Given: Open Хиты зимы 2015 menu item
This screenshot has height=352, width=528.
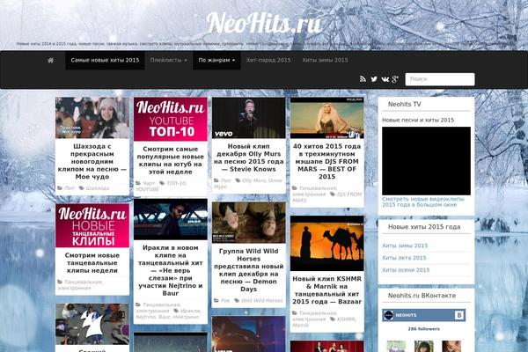Looking at the screenshot, I should click(x=325, y=61).
